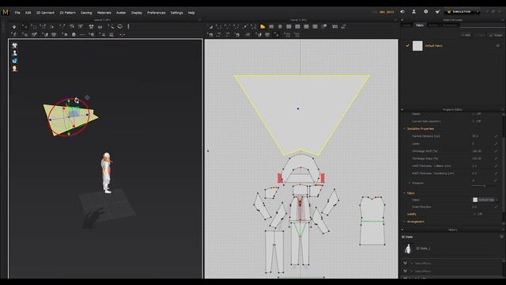Image resolution: width=506 pixels, height=285 pixels.
Task: Click the fabric swatch in Fabric dropdown row
Action: (475, 199)
